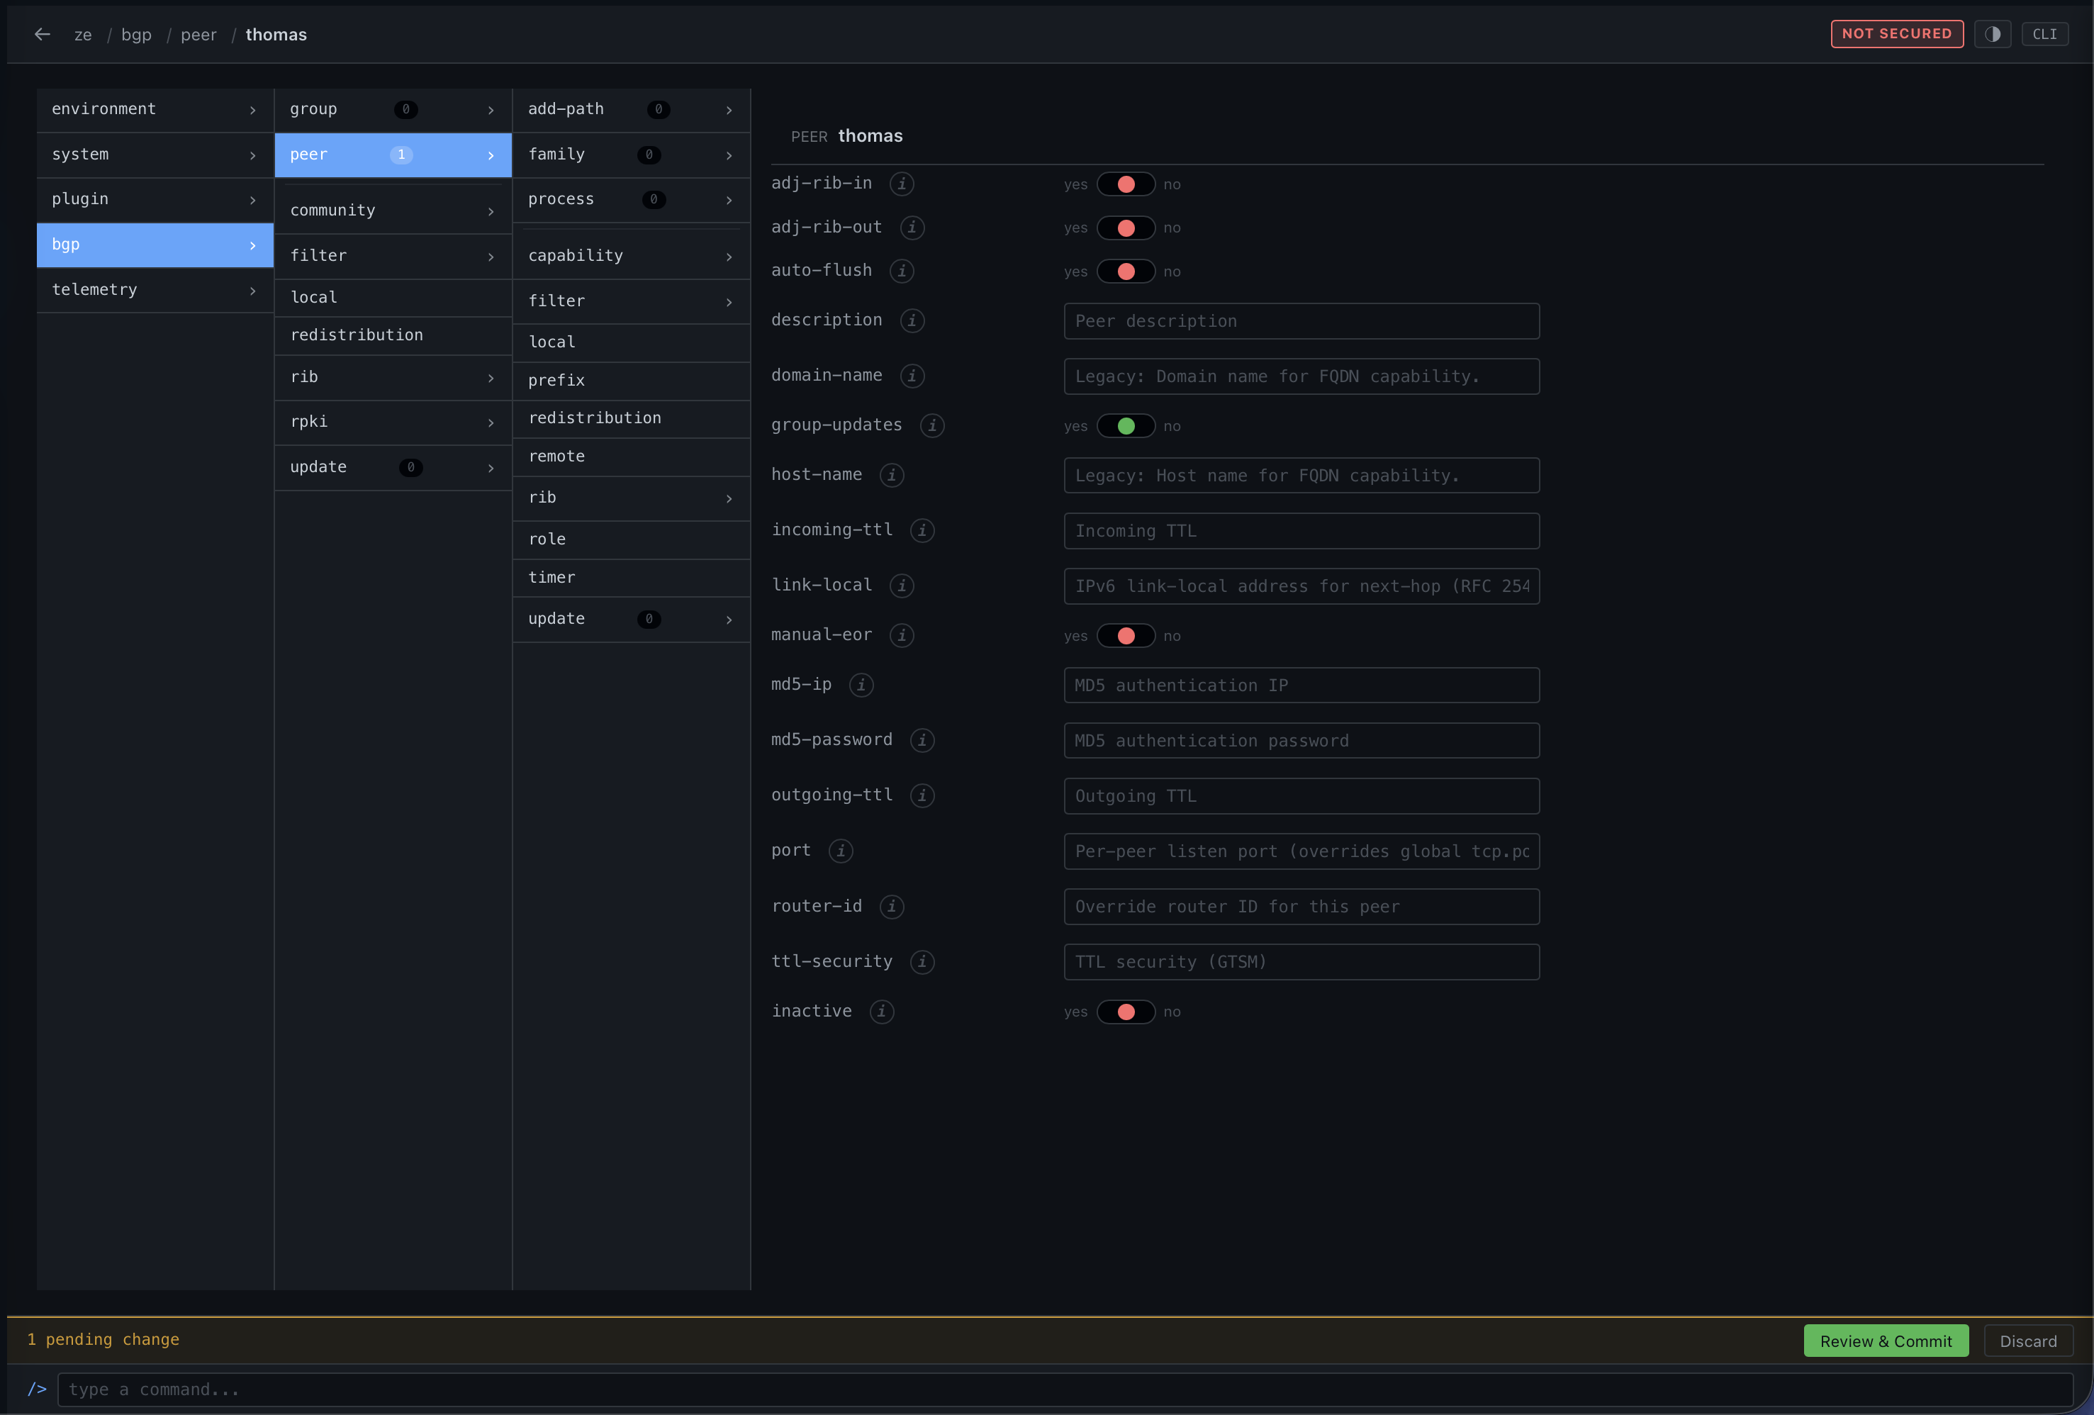Expand update in the peer column

coord(631,619)
